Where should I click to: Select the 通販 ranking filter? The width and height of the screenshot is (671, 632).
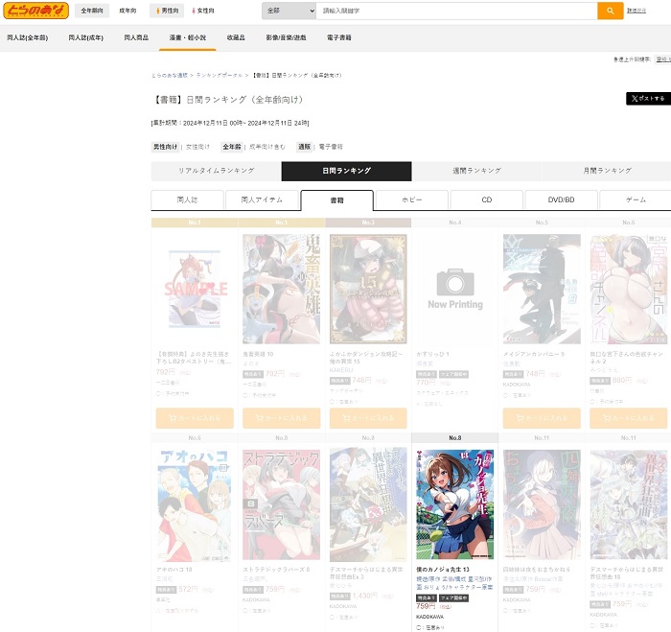pos(304,147)
